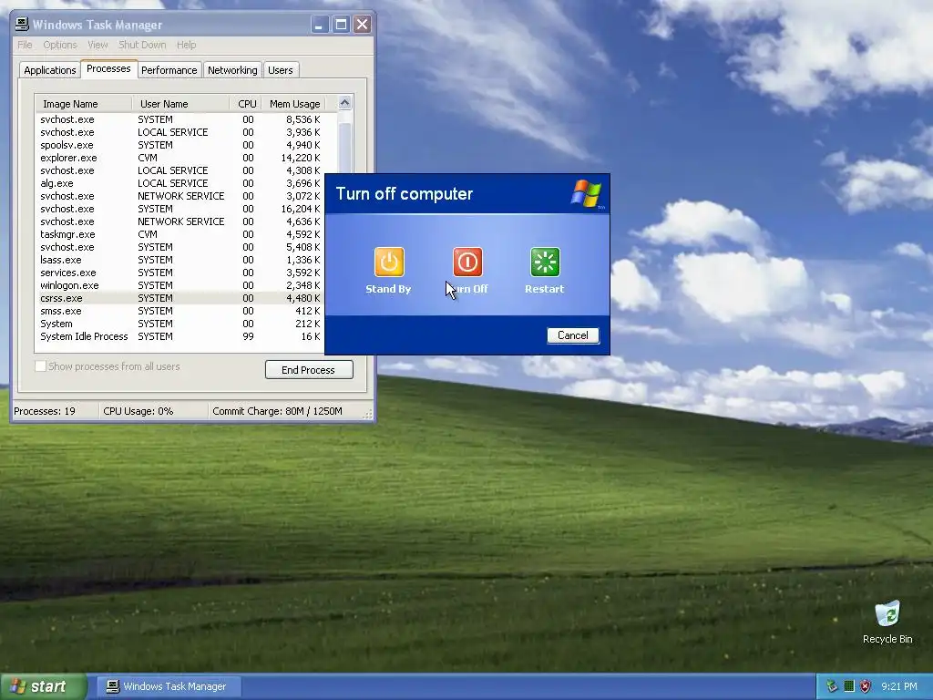
Task: Open the Help menu in Task Manager
Action: click(x=186, y=45)
